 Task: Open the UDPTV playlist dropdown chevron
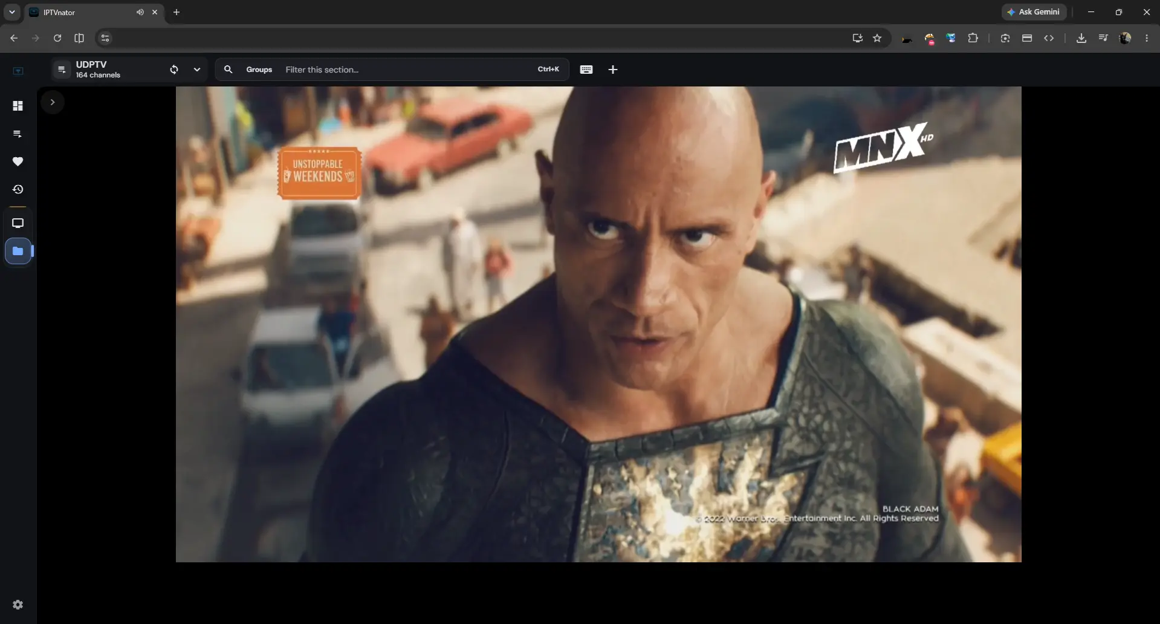click(x=197, y=70)
